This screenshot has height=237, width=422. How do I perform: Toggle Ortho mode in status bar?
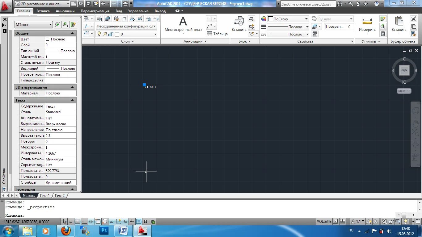[x=84, y=221]
